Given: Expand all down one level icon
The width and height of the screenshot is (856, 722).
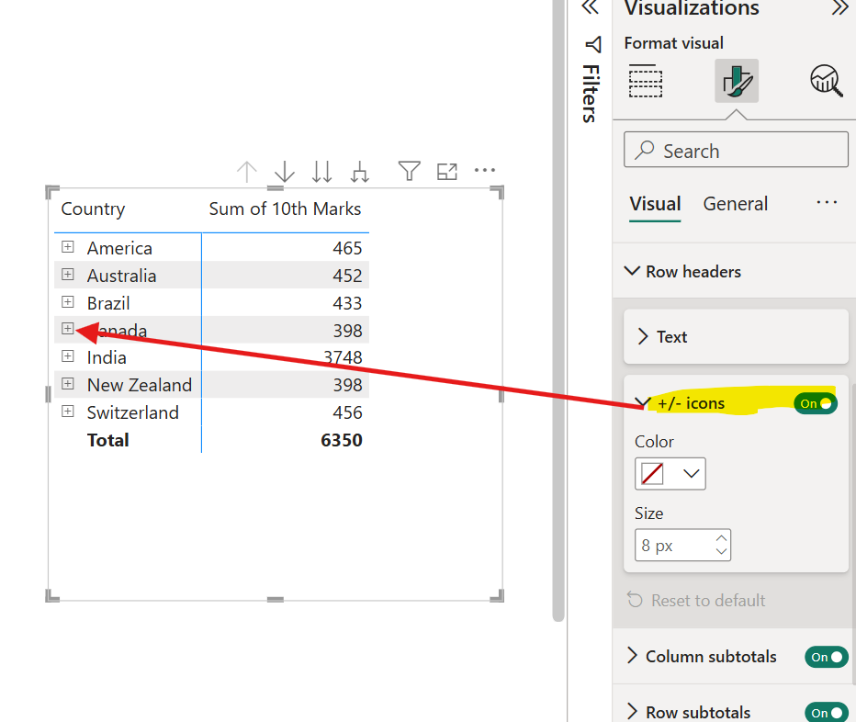Looking at the screenshot, I should coord(360,171).
